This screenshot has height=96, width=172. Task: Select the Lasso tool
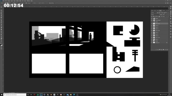(1, 10)
